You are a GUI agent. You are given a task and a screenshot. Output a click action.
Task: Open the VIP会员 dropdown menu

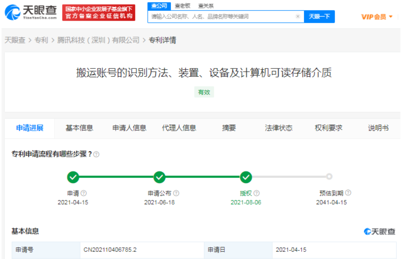(x=377, y=17)
